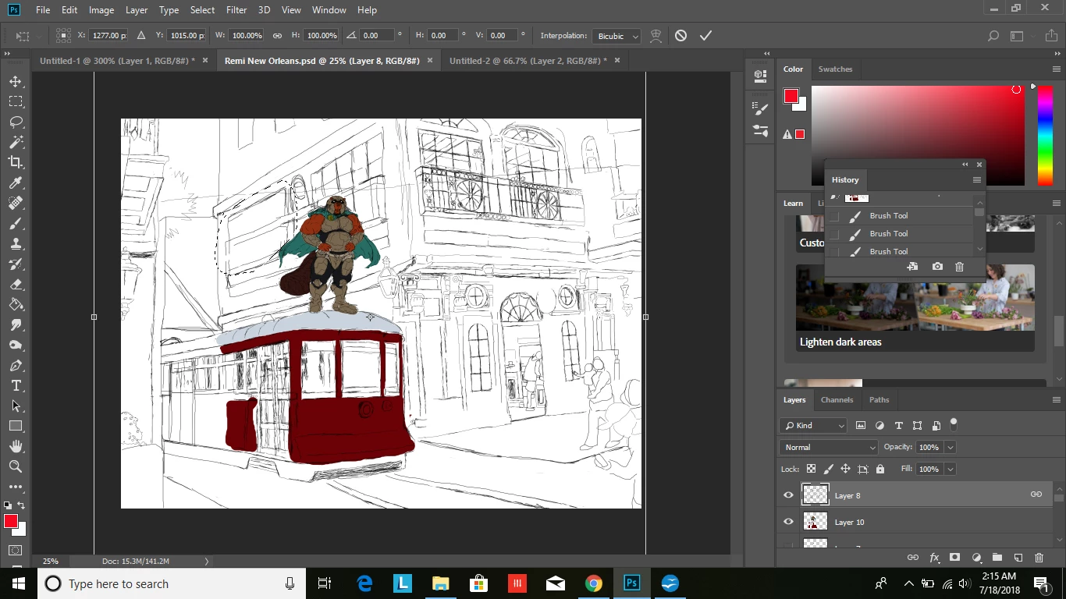Commit the transform with the checkmark

coord(705,36)
